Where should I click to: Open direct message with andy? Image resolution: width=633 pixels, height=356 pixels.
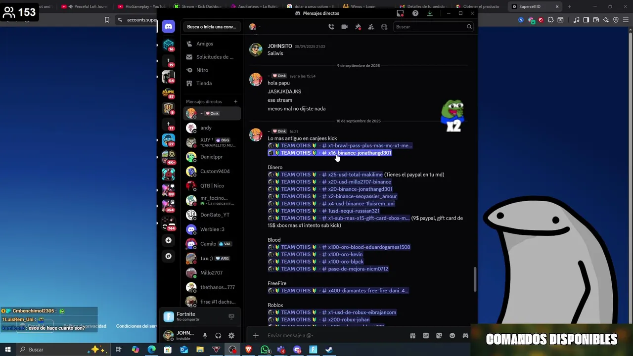click(x=212, y=128)
